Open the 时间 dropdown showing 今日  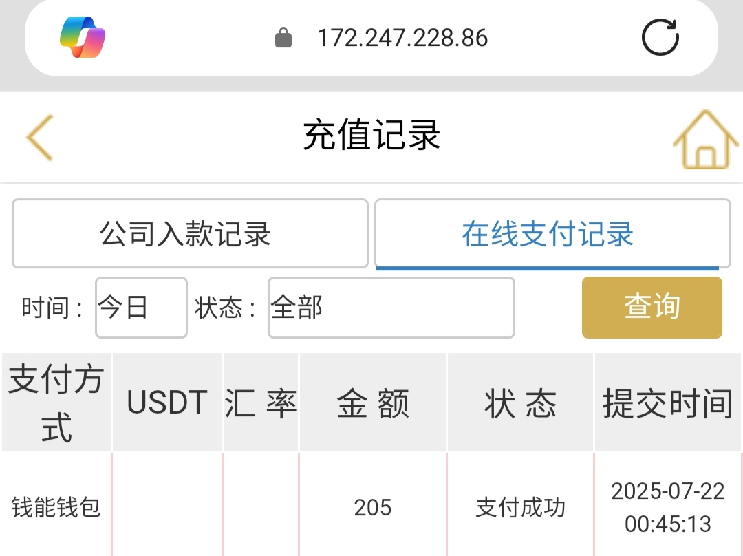coord(141,308)
